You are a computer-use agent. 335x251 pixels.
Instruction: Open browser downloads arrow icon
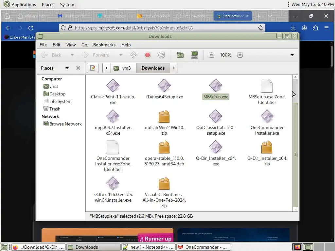(x=293, y=28)
